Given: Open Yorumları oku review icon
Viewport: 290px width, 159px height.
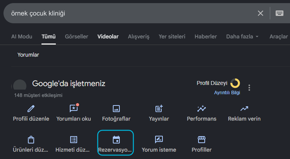Looking at the screenshot, I should pyautogui.click(x=74, y=108).
